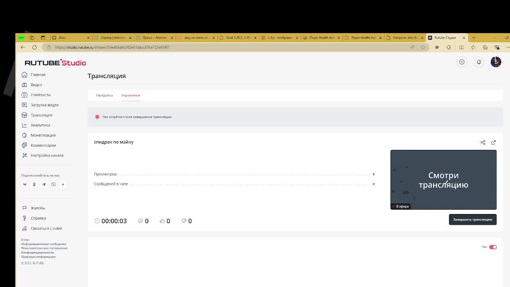Open the Справка question mark icon
Image resolution: width=510 pixels, height=287 pixels.
(24, 218)
